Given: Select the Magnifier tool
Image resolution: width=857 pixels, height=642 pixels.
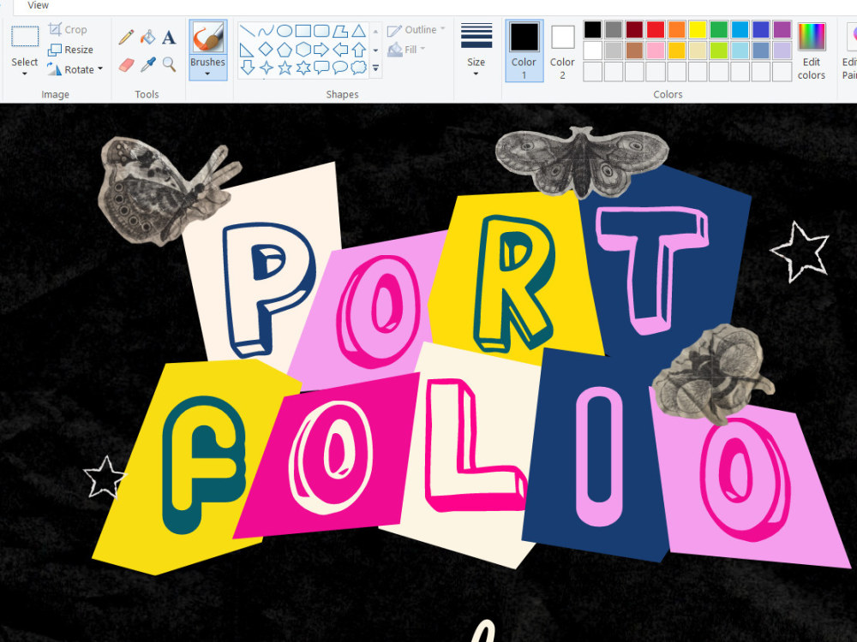Looking at the screenshot, I should click(169, 64).
